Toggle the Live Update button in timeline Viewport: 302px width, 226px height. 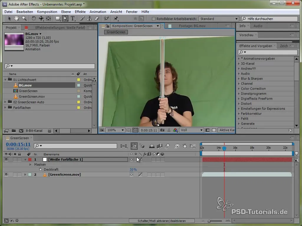(134, 146)
